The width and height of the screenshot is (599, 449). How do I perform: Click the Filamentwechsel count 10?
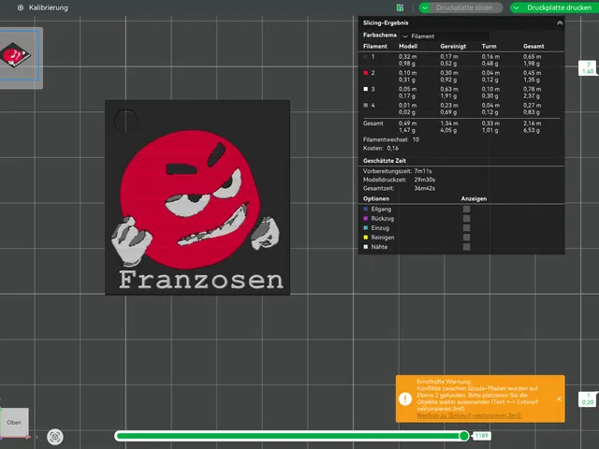[416, 139]
